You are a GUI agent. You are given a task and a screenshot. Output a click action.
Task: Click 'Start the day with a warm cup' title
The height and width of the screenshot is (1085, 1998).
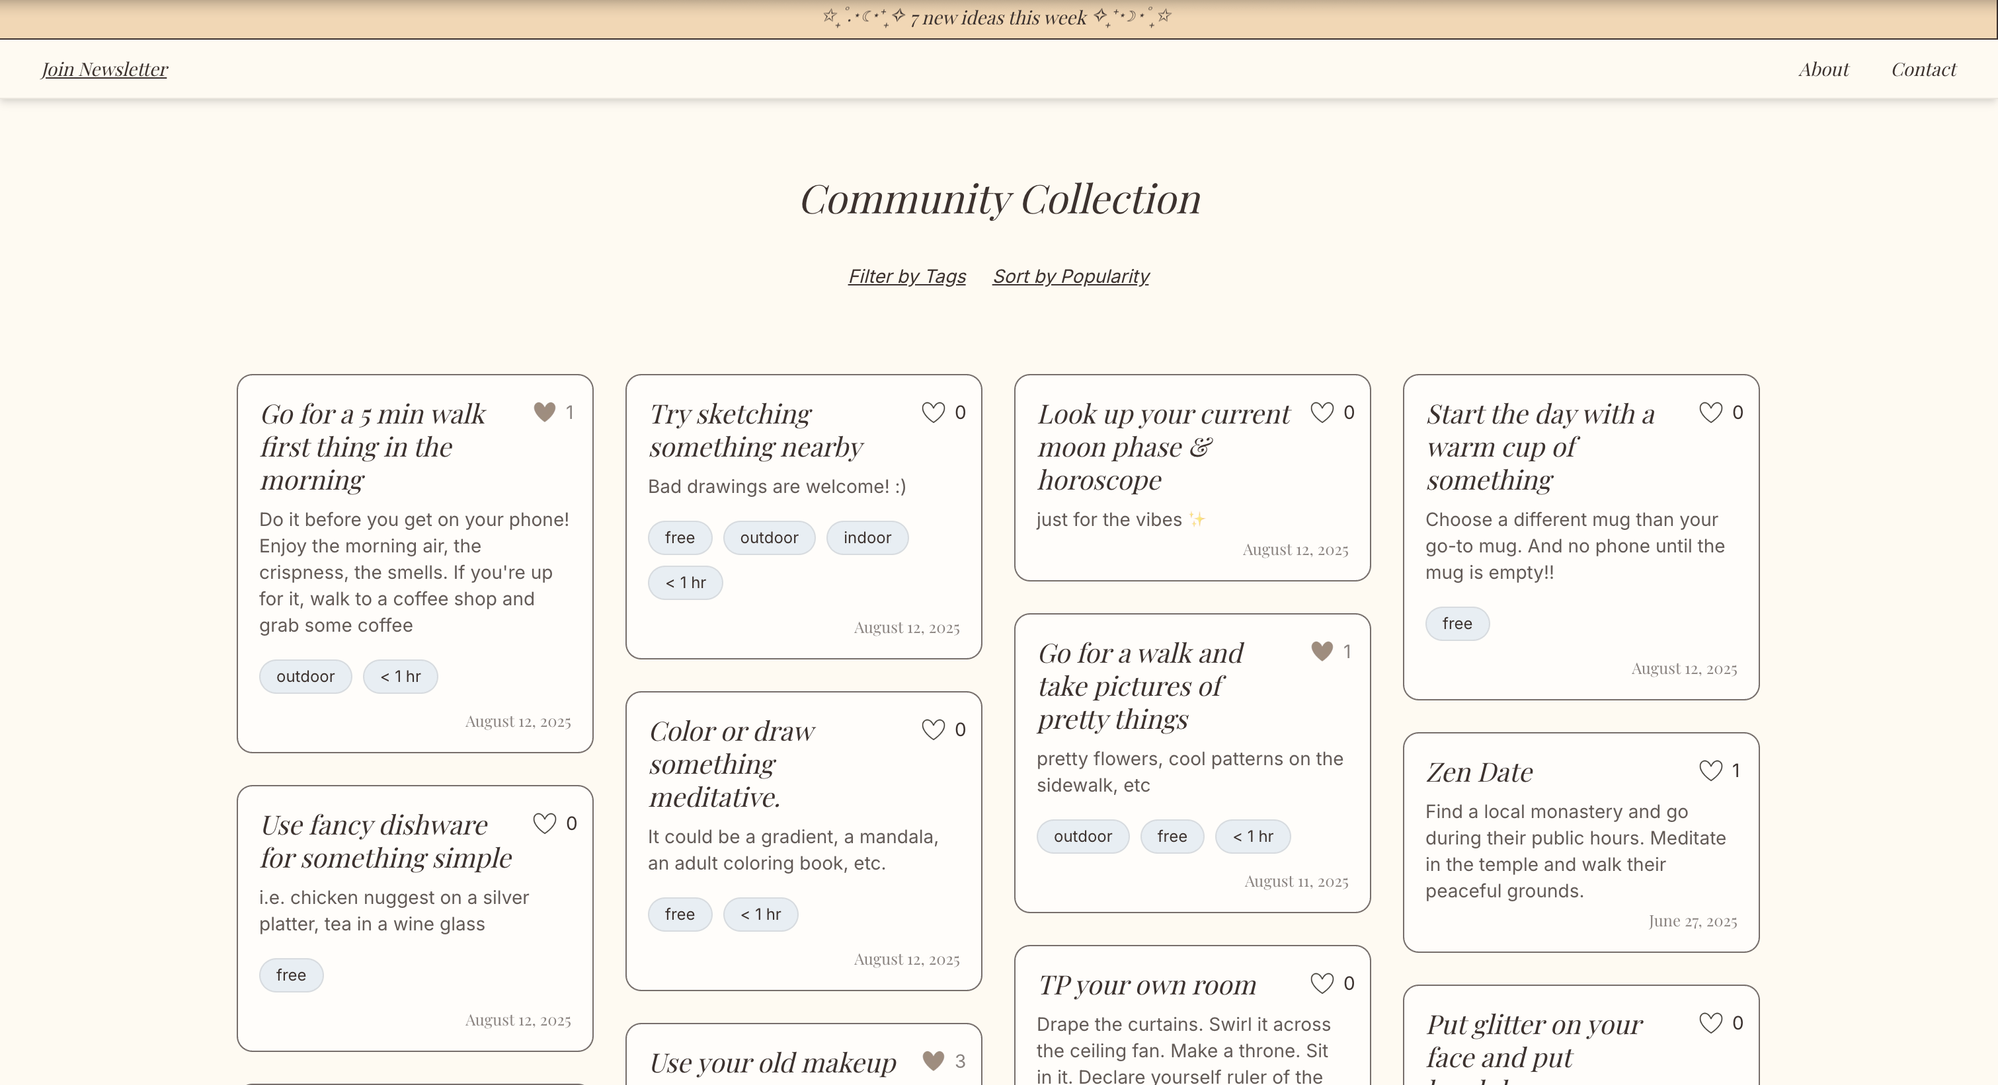coord(1540,447)
